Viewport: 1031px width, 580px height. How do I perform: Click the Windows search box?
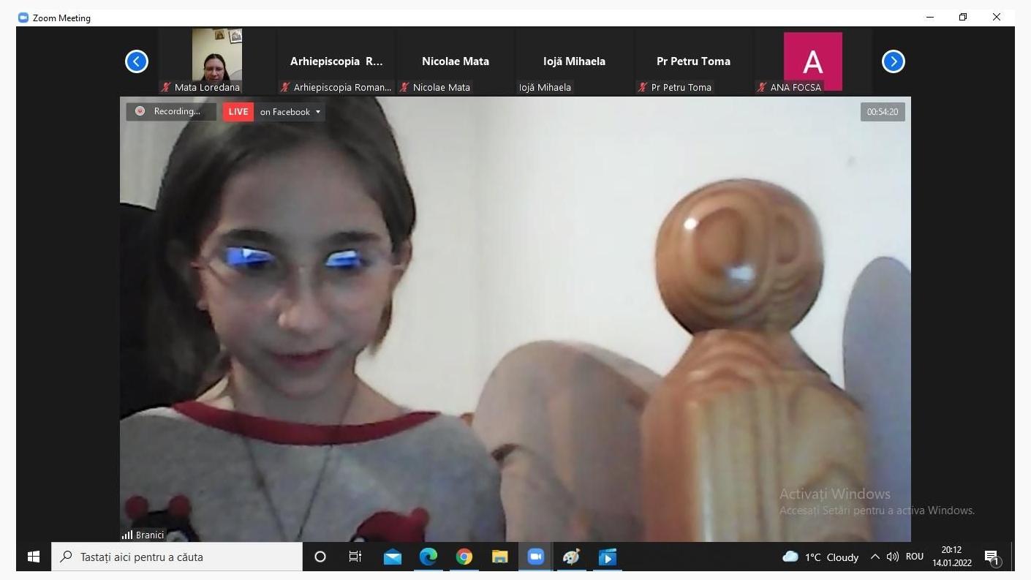[177, 557]
